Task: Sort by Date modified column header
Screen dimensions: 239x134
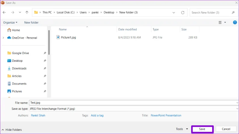Action: pos(128,29)
